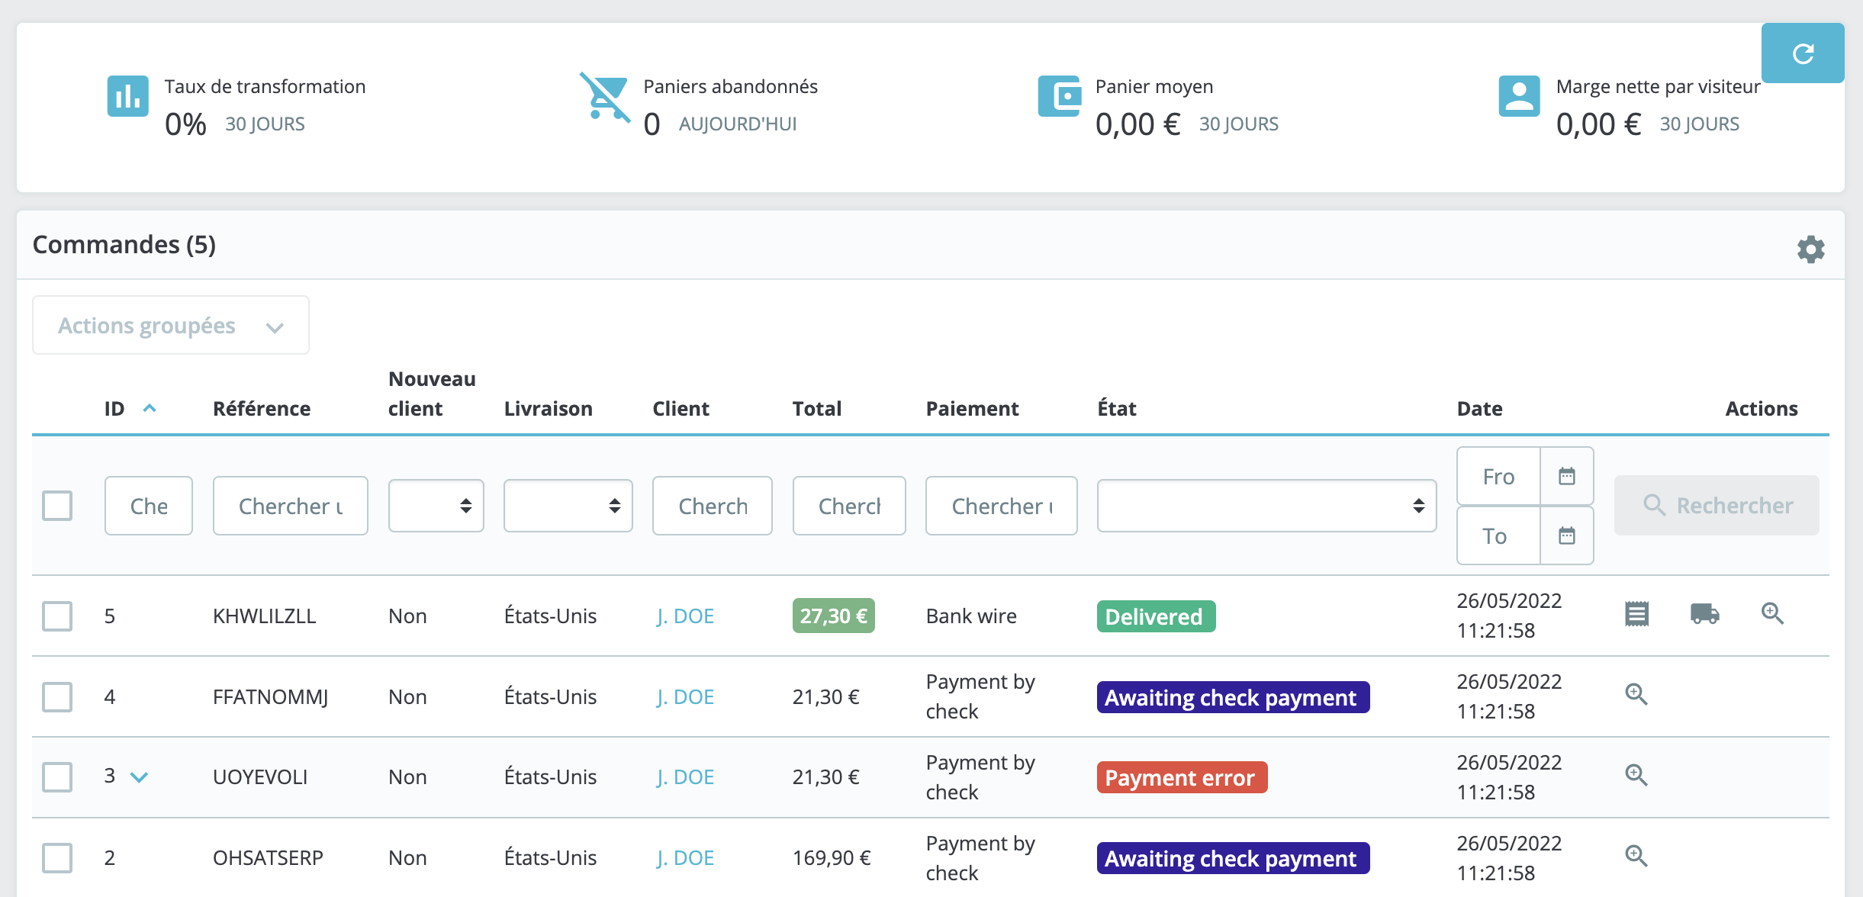Click the Panier moyen wallet icon
Image resolution: width=1863 pixels, height=897 pixels.
1060,97
